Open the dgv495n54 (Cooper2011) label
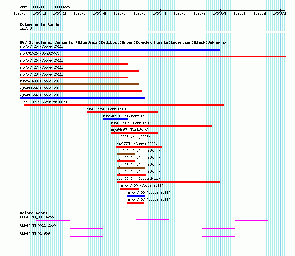295x256 pixels. coord(138,179)
